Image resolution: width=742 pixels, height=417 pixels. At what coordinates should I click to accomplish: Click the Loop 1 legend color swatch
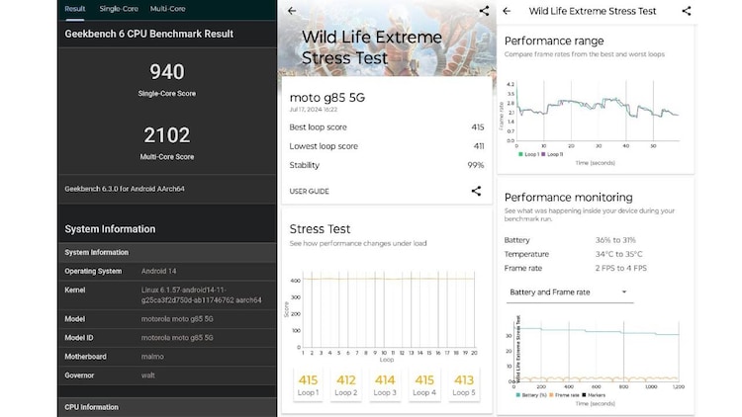coord(520,154)
